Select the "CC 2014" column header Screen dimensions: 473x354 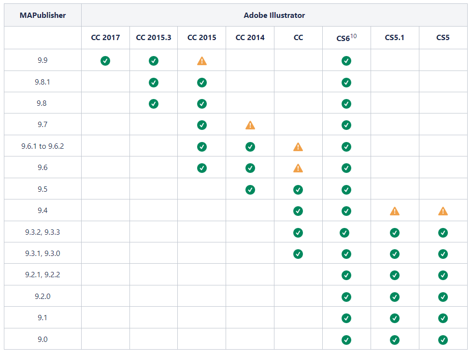[250, 38]
